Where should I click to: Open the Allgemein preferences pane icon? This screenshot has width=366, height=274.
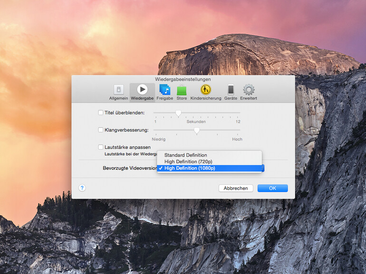point(118,90)
